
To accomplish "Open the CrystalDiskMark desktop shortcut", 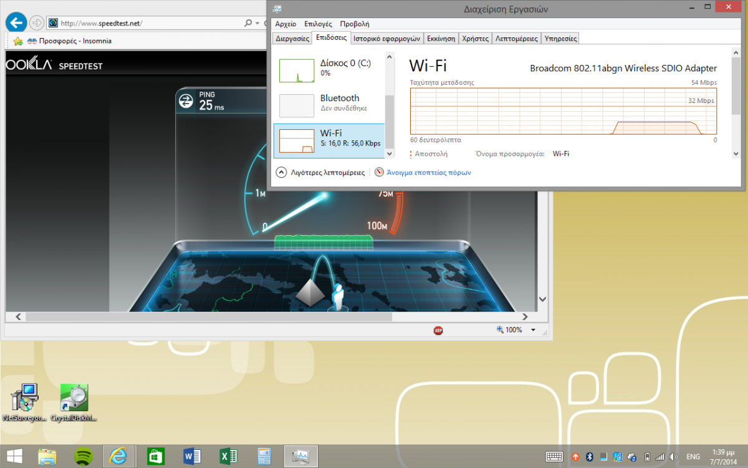I will tap(74, 402).
